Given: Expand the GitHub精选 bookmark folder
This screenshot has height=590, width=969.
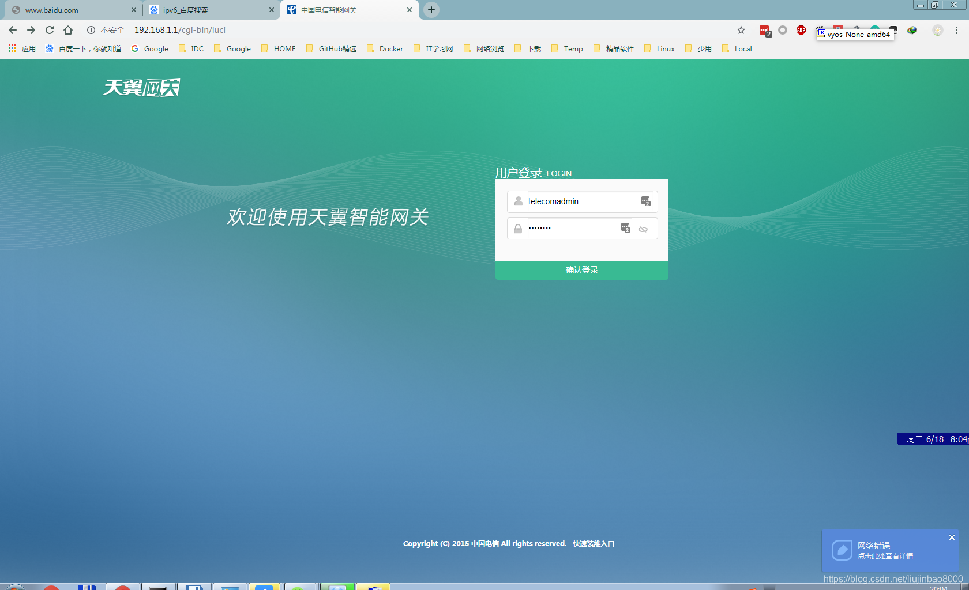Looking at the screenshot, I should point(331,48).
